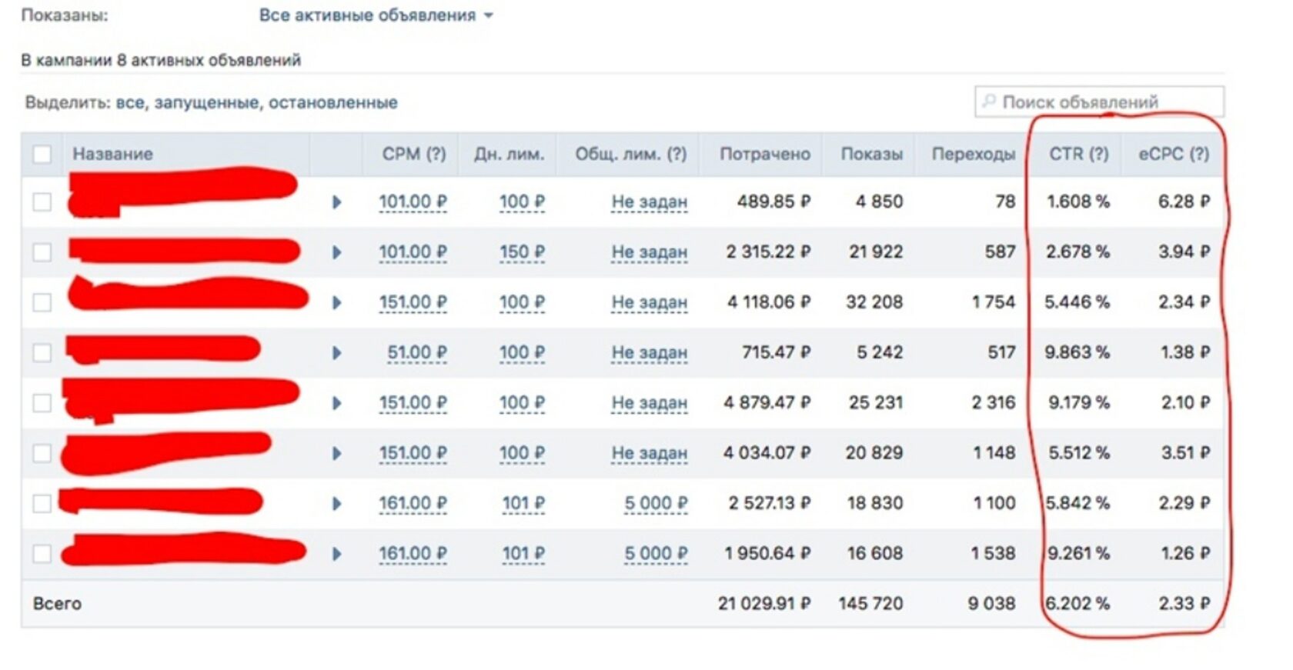The height and width of the screenshot is (670, 1293).
Task: Sort by the Показы column header
Action: (871, 154)
